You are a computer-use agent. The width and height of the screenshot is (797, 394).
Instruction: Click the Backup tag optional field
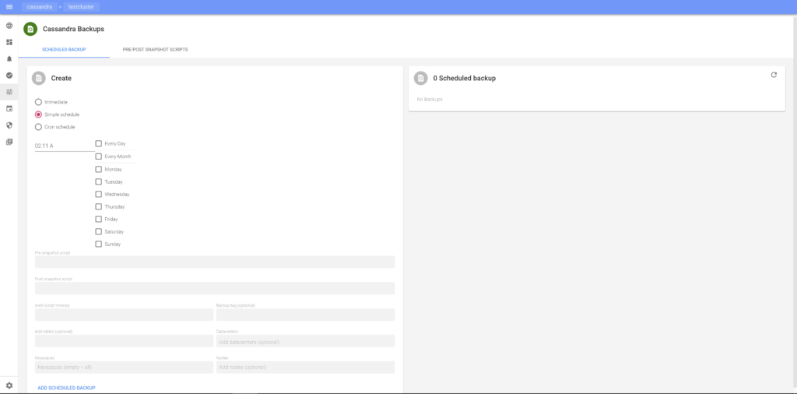(x=305, y=315)
